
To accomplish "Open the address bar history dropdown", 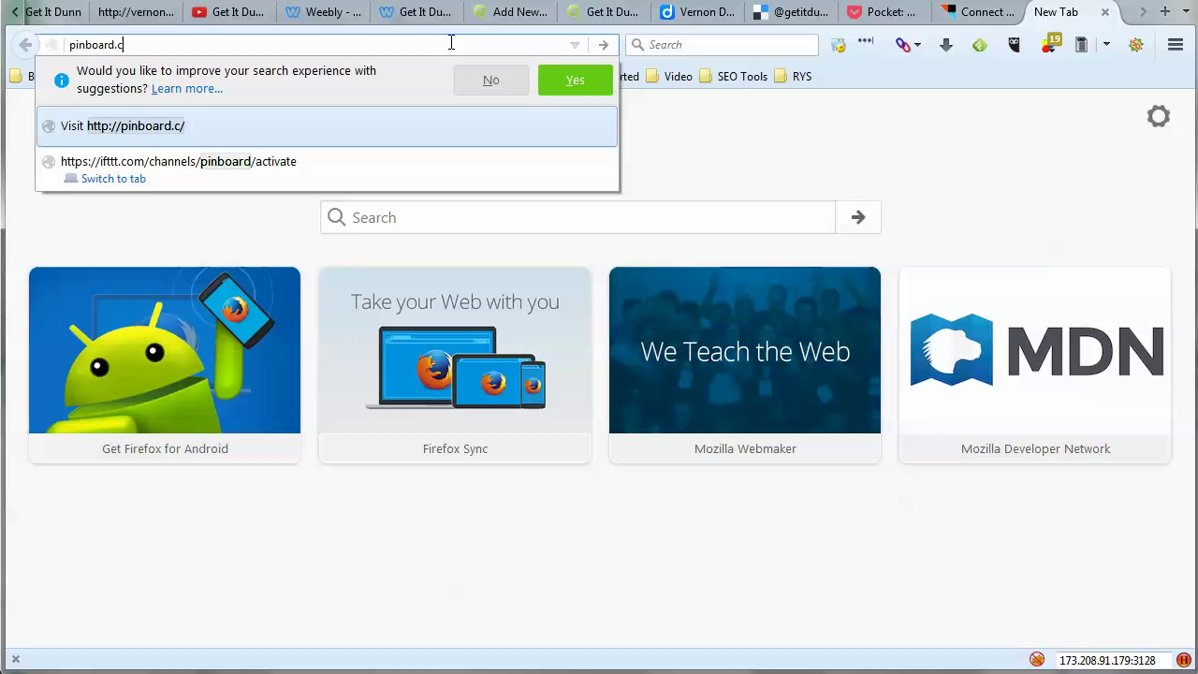I will (x=575, y=45).
